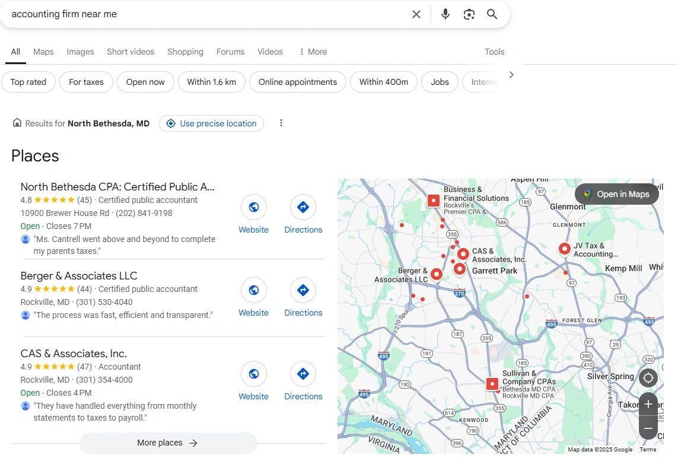Screen dimensions: 678x461
Task: Click Open in Maps button
Action: click(616, 195)
